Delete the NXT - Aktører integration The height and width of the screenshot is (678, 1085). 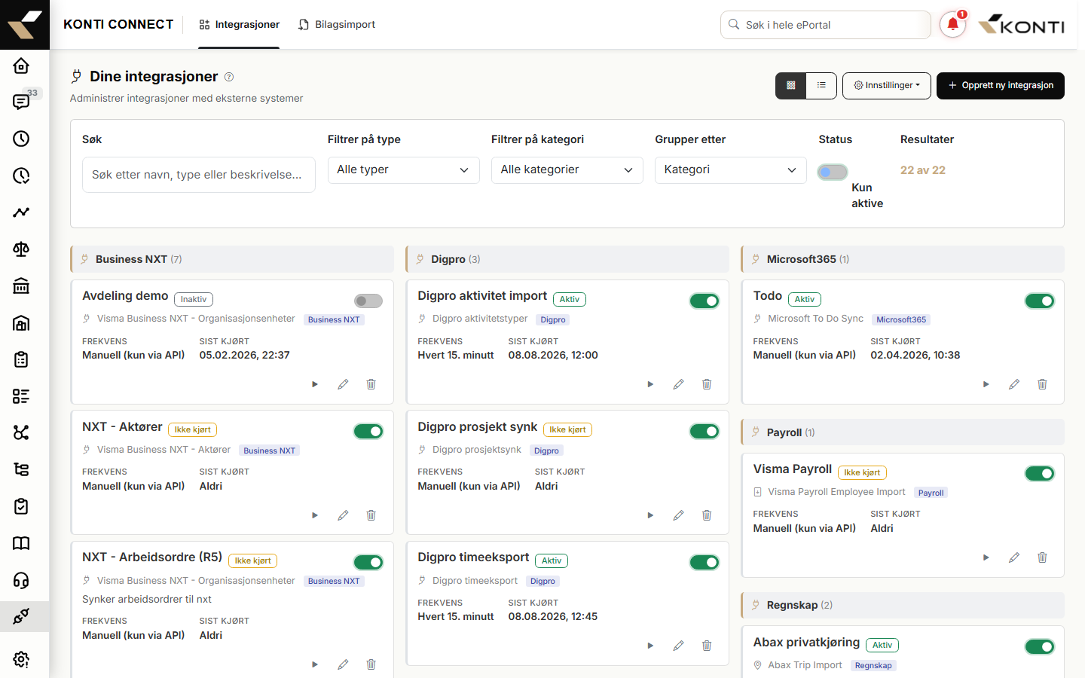click(x=371, y=515)
